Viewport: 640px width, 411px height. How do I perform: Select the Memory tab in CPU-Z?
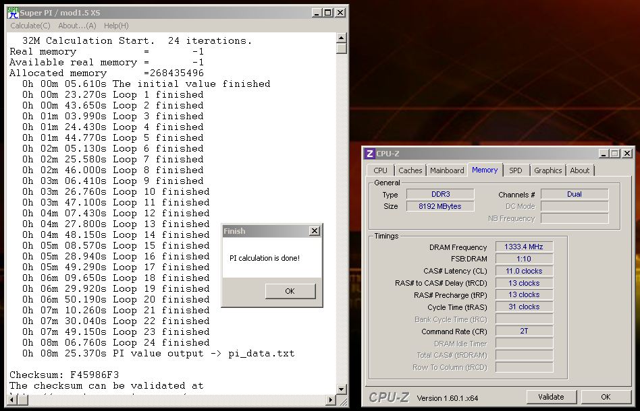[x=485, y=170]
